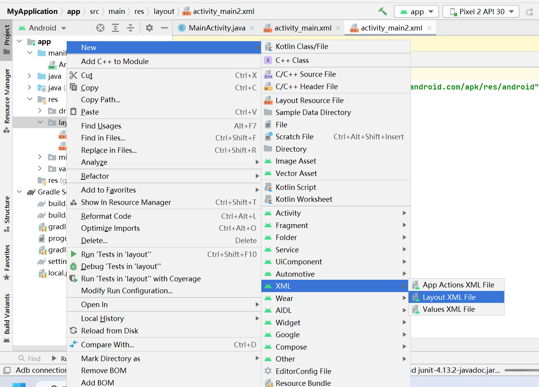Click the Project tool window button

pyautogui.click(x=7, y=40)
